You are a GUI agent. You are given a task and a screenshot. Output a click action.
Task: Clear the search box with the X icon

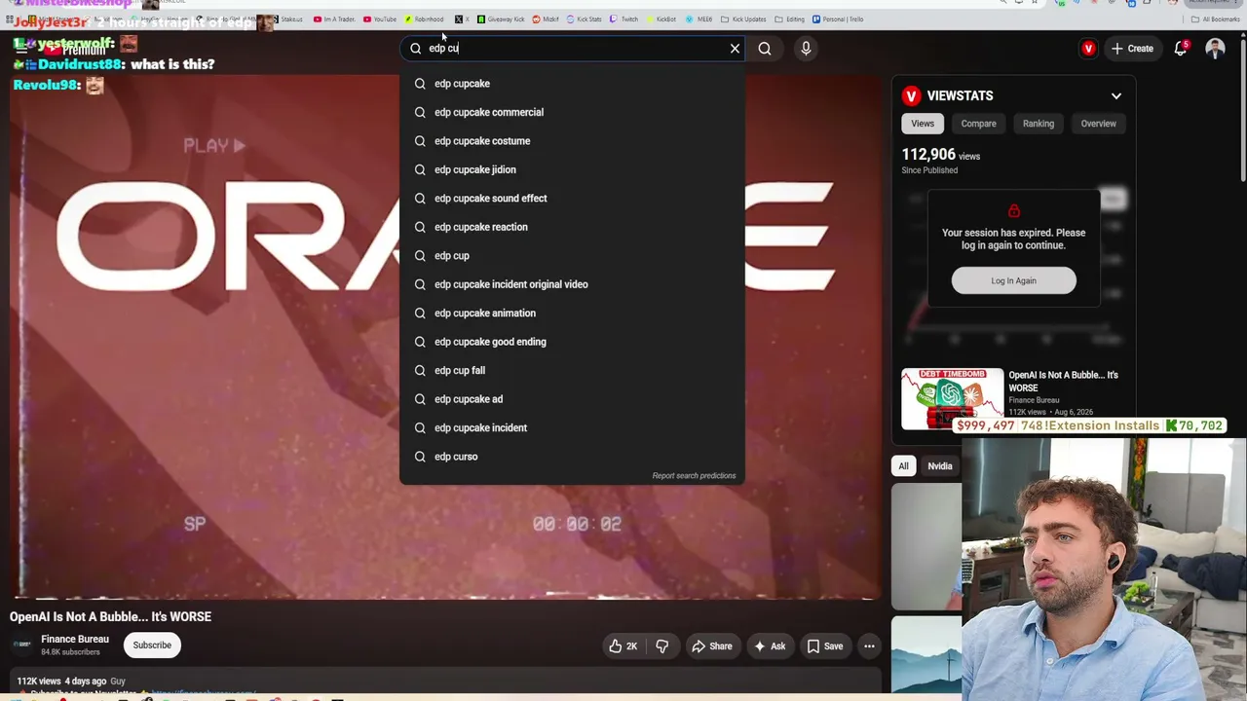tap(735, 48)
